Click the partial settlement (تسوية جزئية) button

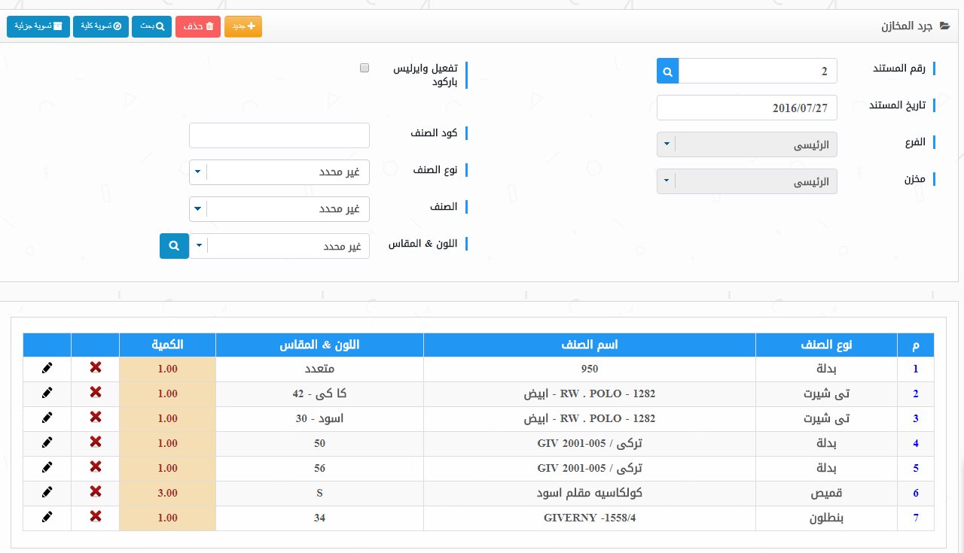click(x=38, y=26)
